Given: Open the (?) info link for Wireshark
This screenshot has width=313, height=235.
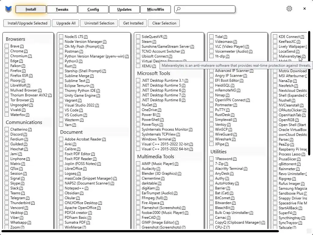Looking at the screenshot, I should (x=234, y=139).
